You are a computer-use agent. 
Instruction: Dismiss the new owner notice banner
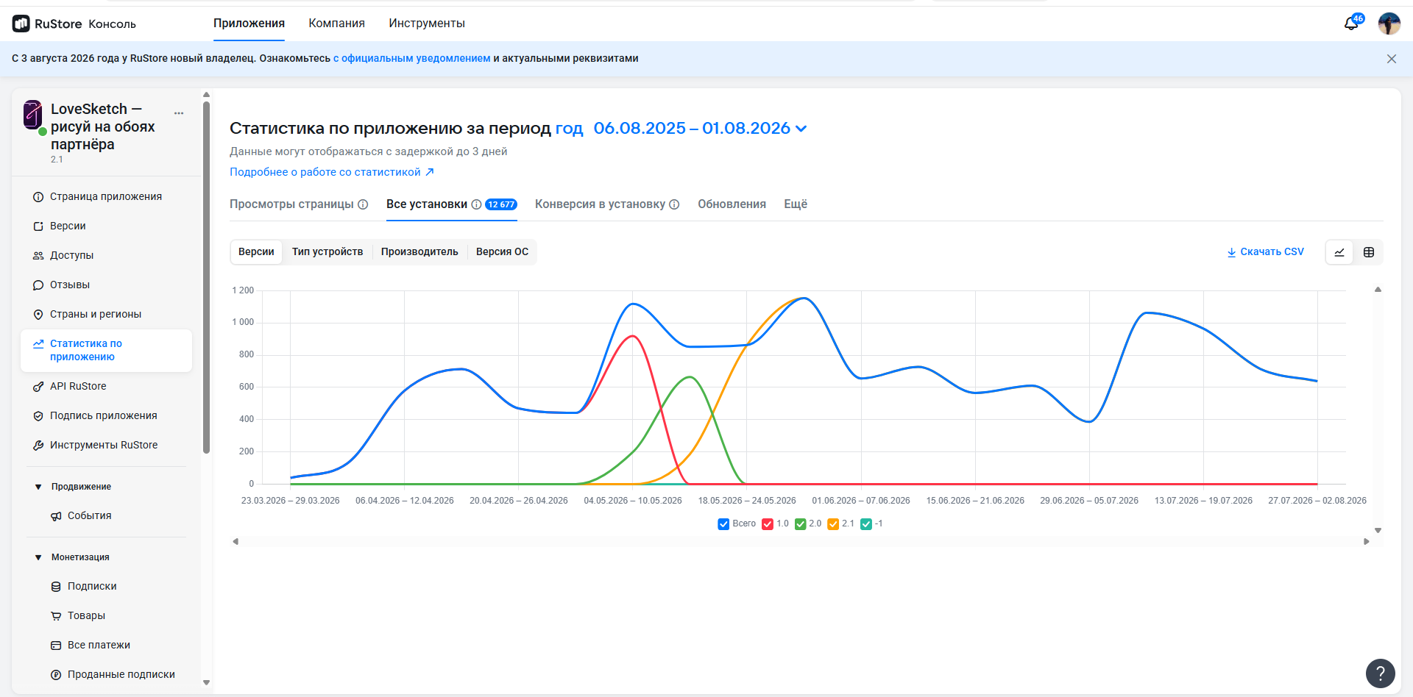[1392, 59]
